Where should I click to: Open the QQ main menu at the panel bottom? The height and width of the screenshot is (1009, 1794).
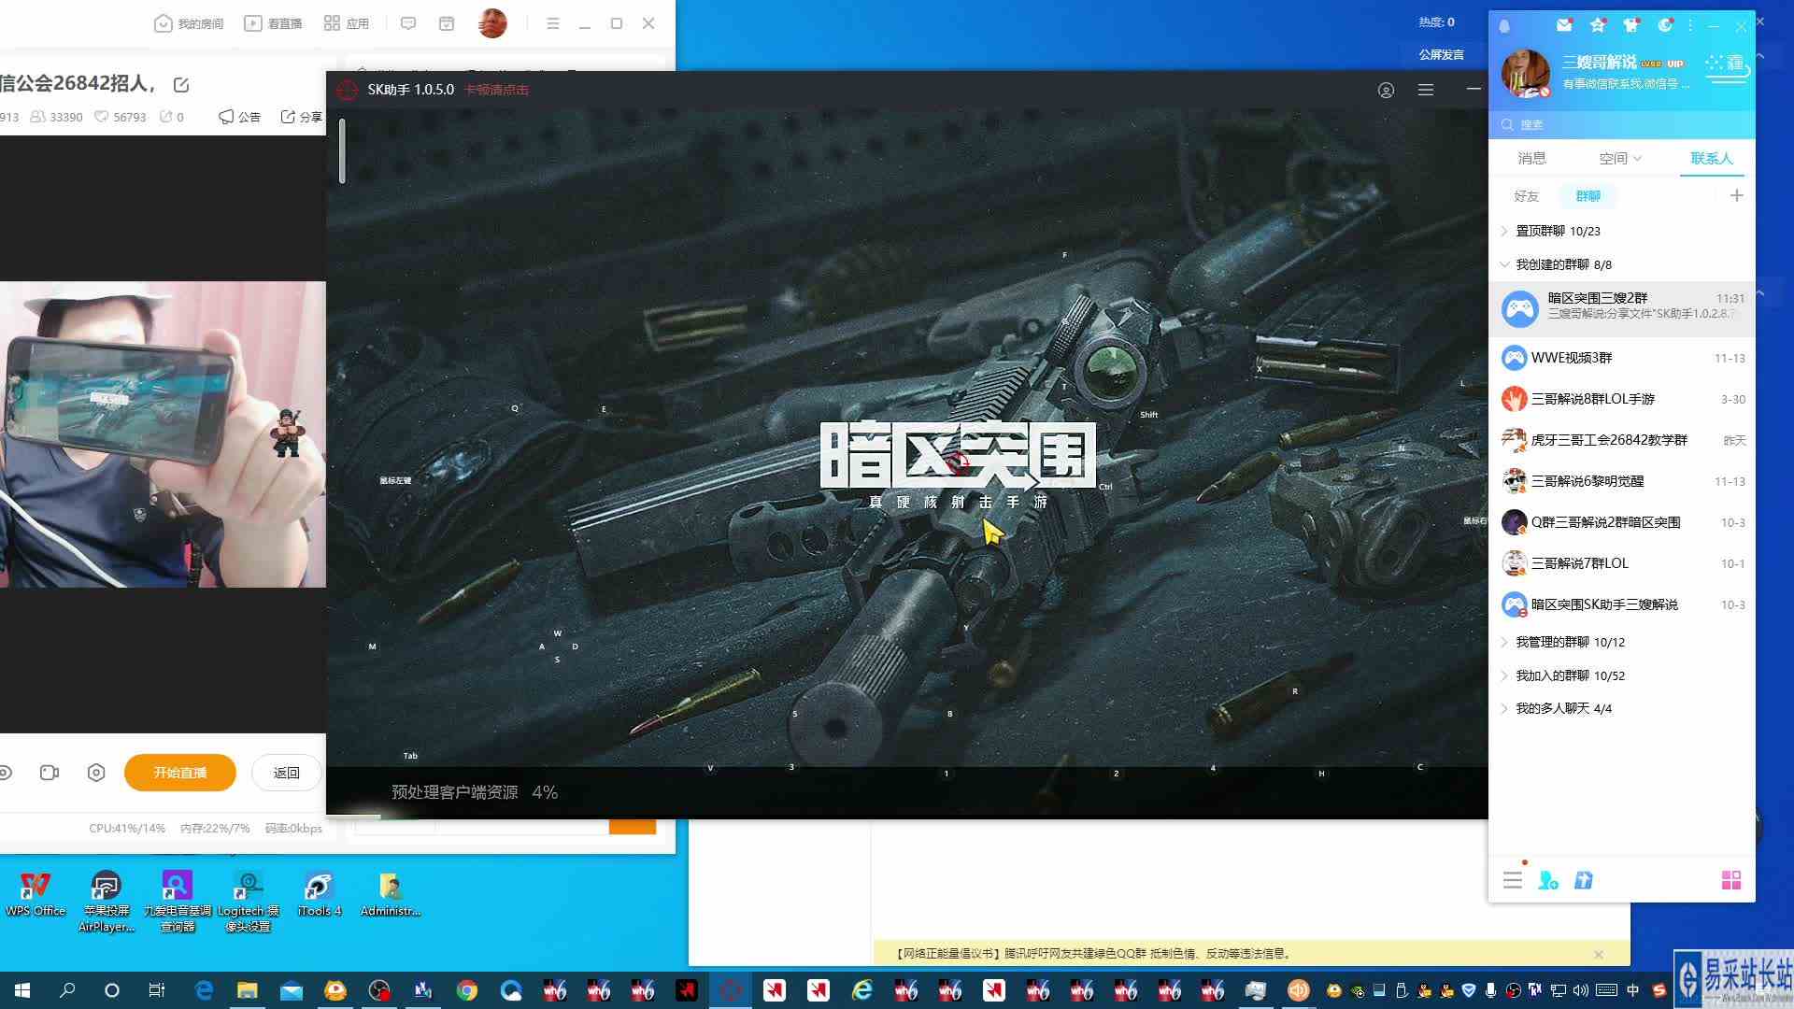(x=1513, y=880)
